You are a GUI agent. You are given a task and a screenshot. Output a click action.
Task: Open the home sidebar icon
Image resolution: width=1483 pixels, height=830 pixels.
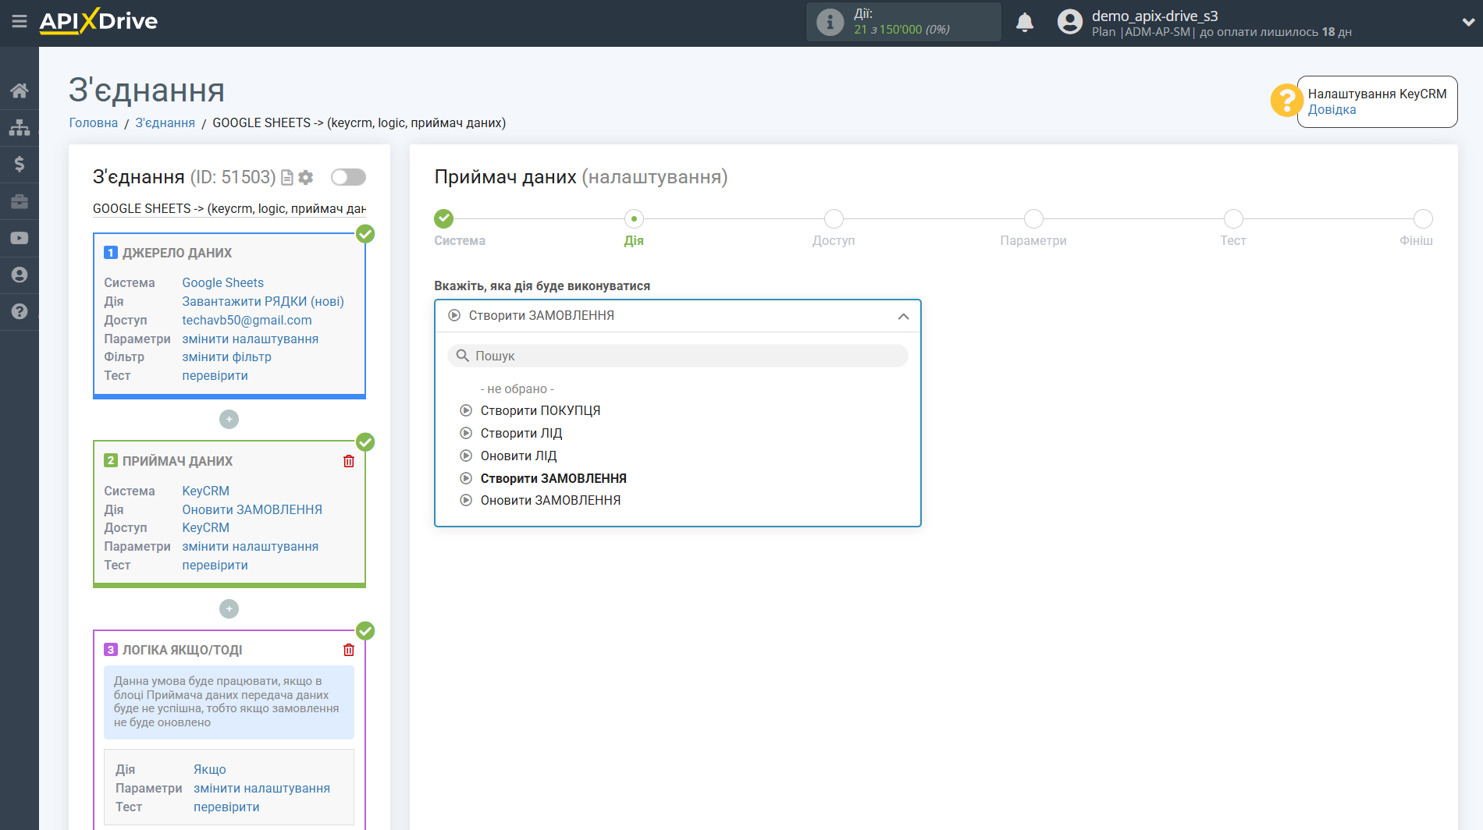tap(20, 90)
